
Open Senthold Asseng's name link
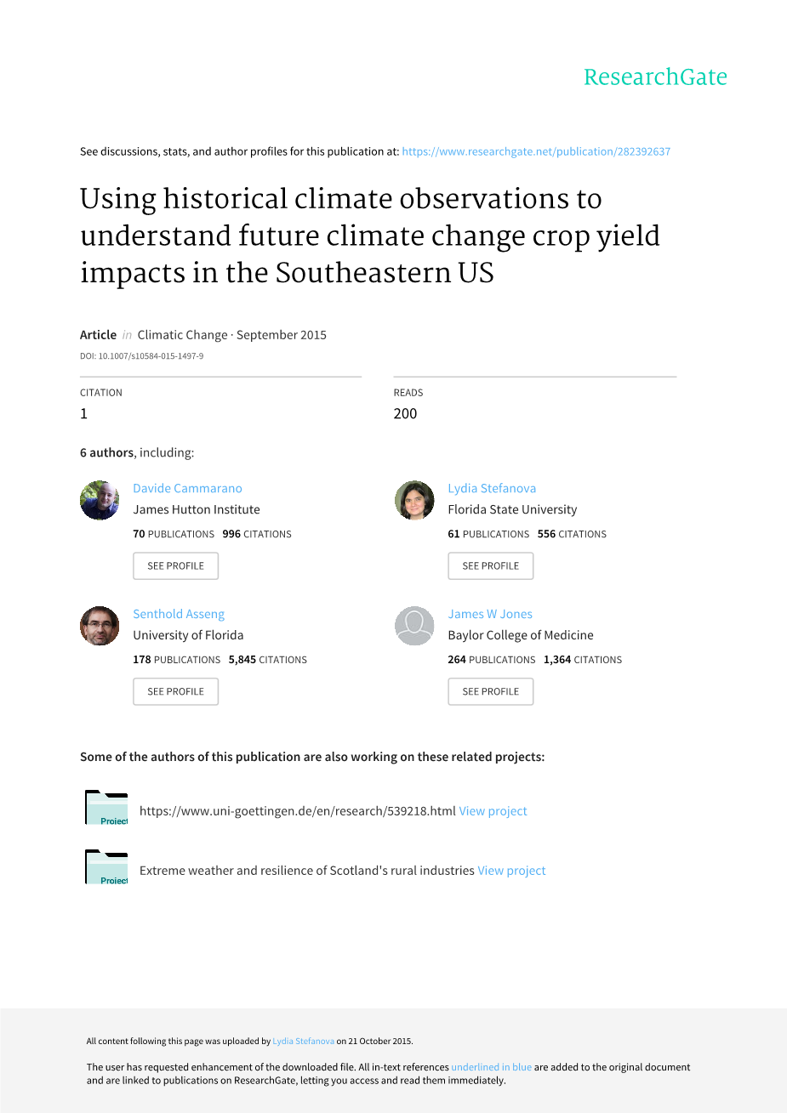(179, 614)
